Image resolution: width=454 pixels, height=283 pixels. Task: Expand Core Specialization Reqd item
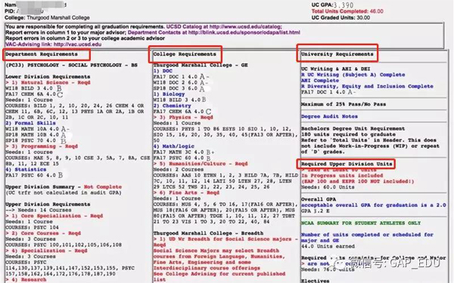click(x=54, y=216)
